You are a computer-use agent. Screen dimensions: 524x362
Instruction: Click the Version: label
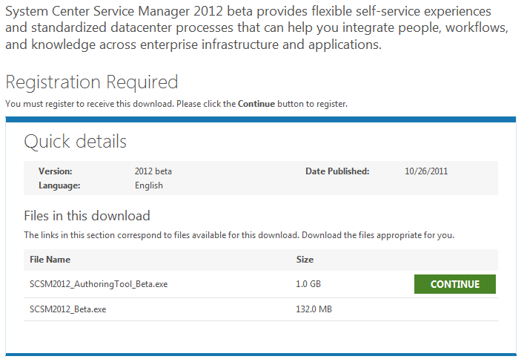click(x=56, y=171)
